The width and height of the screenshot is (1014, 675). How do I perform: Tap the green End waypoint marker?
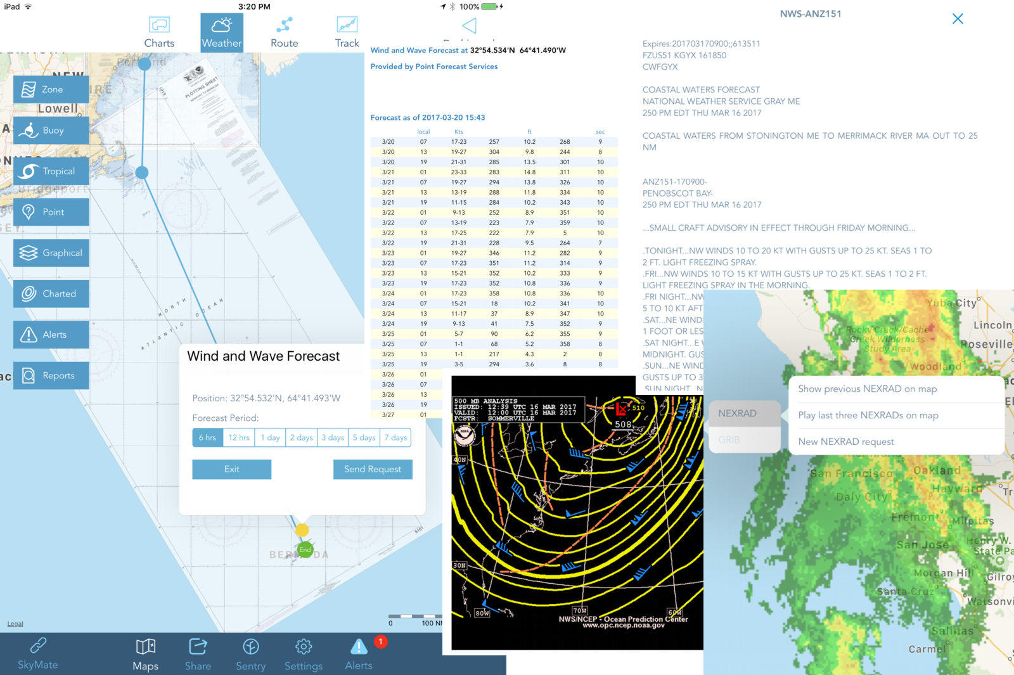point(305,550)
